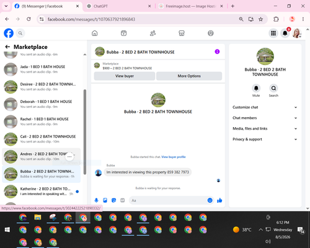The height and width of the screenshot is (248, 310).
Task: Open the notifications bell icon
Action: (x=285, y=33)
